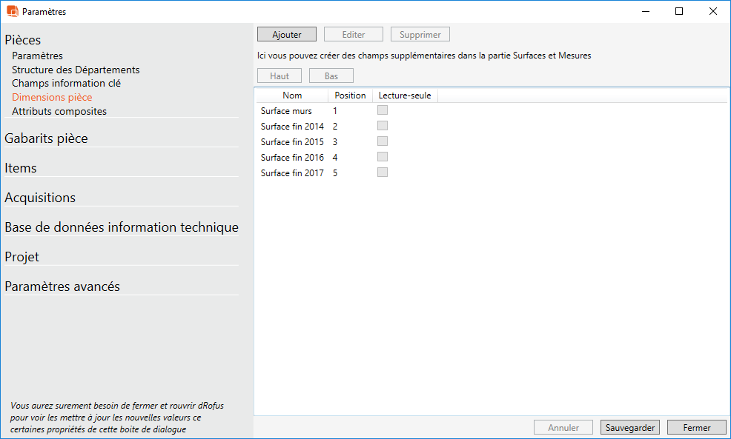Open Base de données information technique section
Viewport: 731px width, 439px height.
[x=122, y=227]
